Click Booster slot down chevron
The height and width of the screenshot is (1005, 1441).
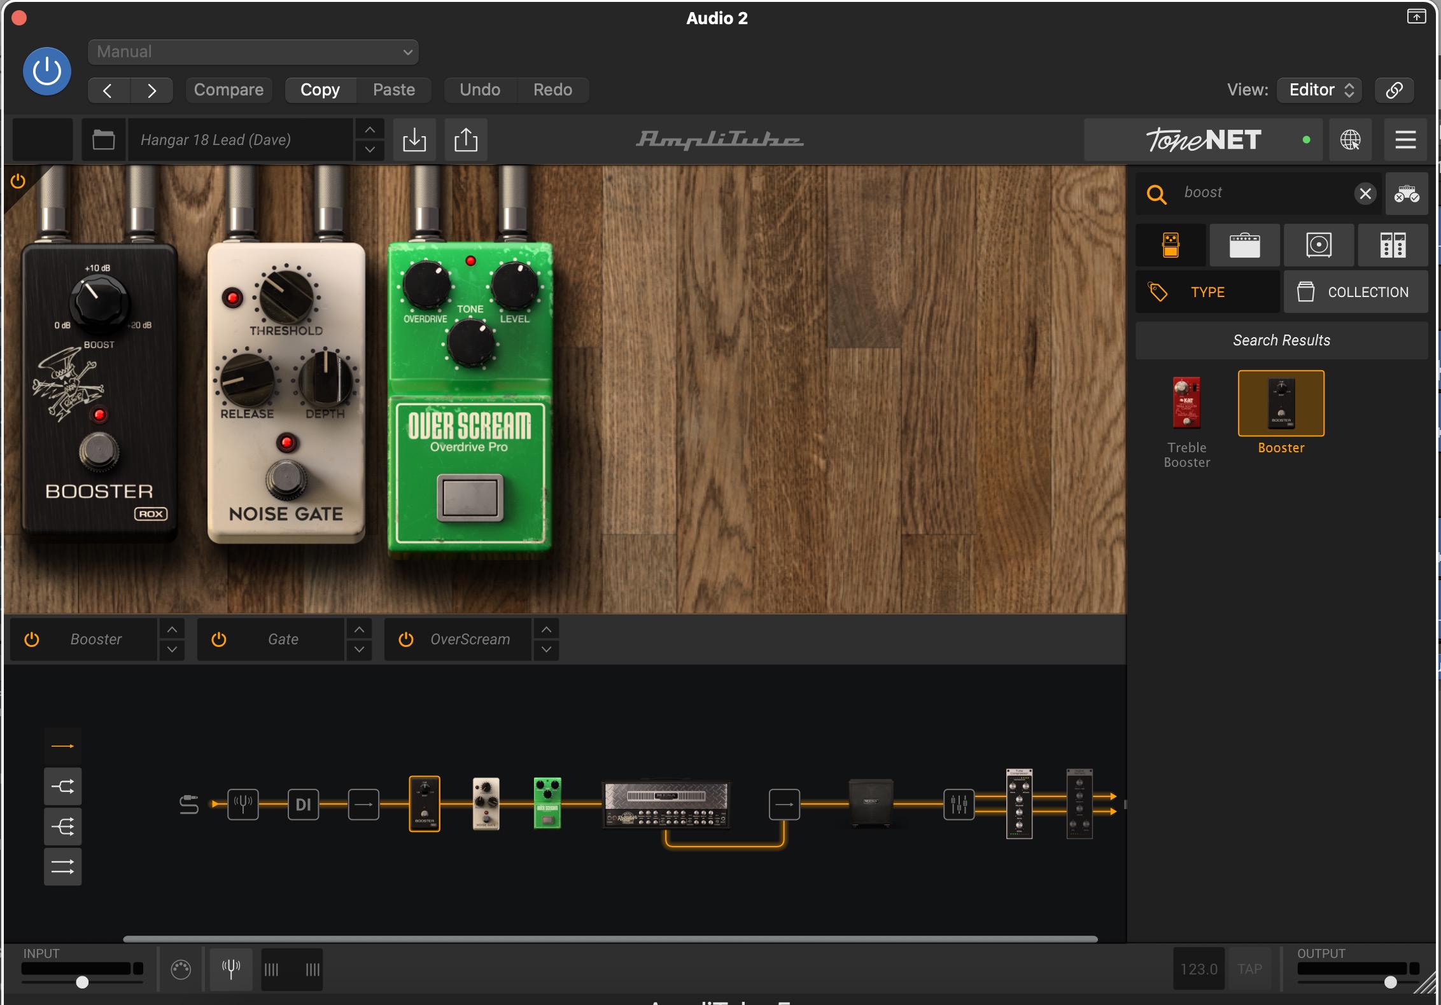[x=172, y=650]
